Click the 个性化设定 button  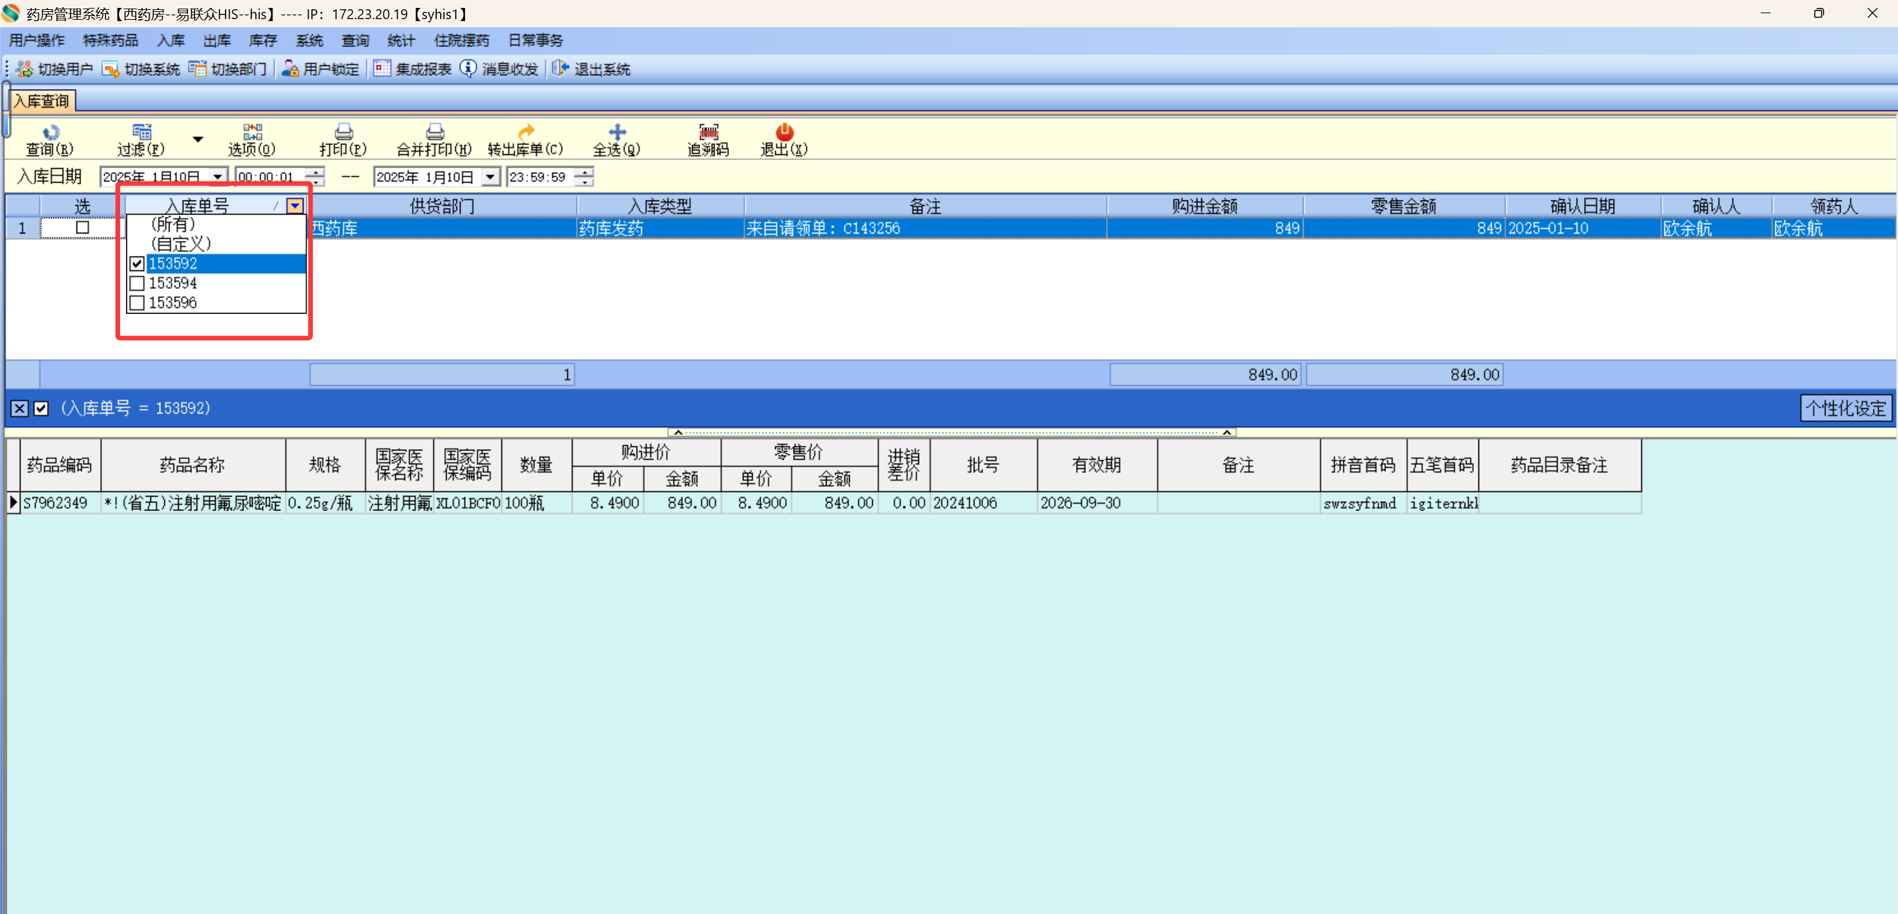point(1845,409)
